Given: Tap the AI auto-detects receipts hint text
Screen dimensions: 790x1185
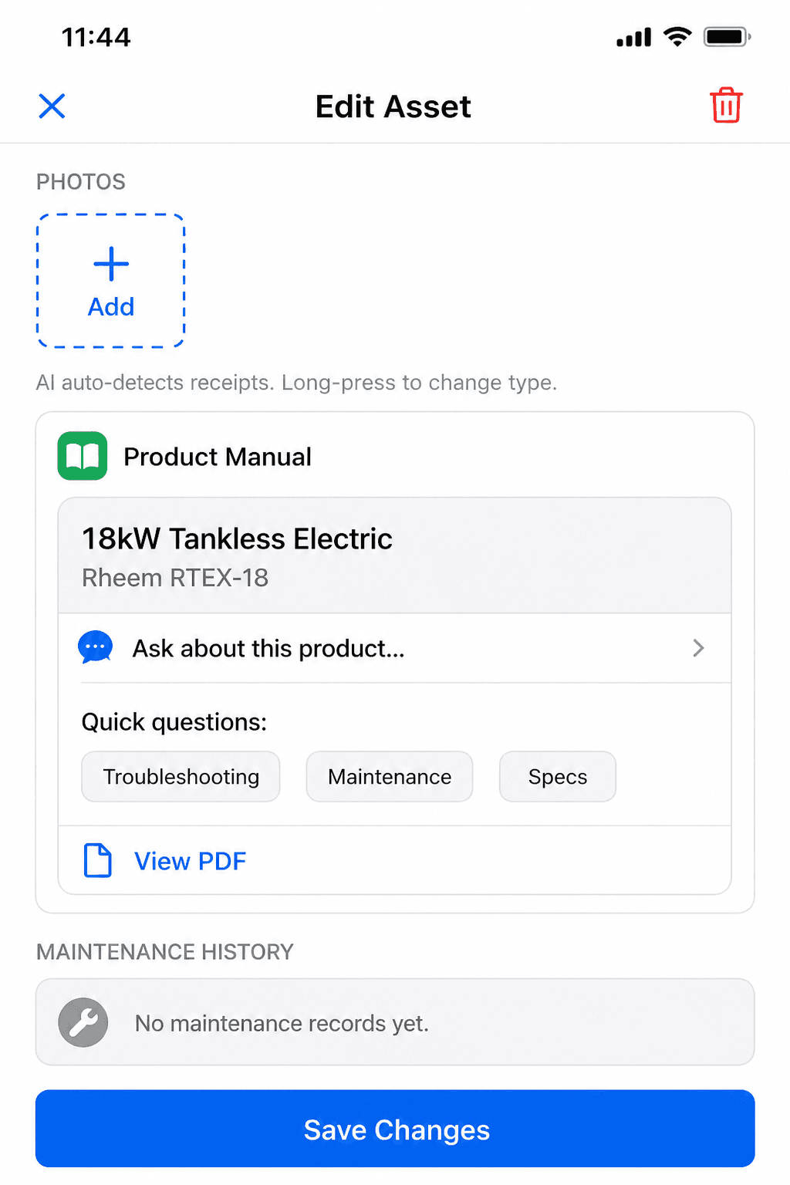Looking at the screenshot, I should (296, 383).
